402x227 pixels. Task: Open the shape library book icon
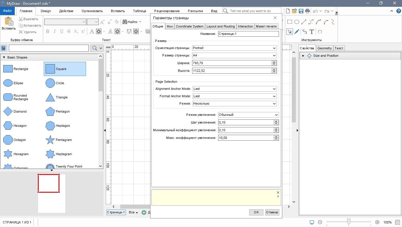pos(4,48)
